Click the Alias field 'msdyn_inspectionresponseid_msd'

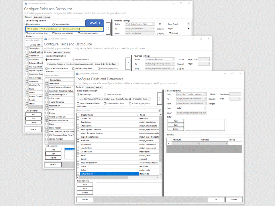point(191,113)
